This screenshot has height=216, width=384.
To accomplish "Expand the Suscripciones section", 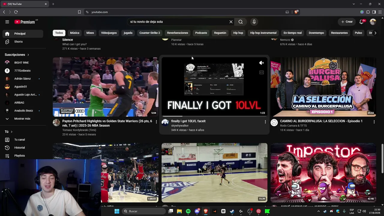I will pyautogui.click(x=17, y=55).
